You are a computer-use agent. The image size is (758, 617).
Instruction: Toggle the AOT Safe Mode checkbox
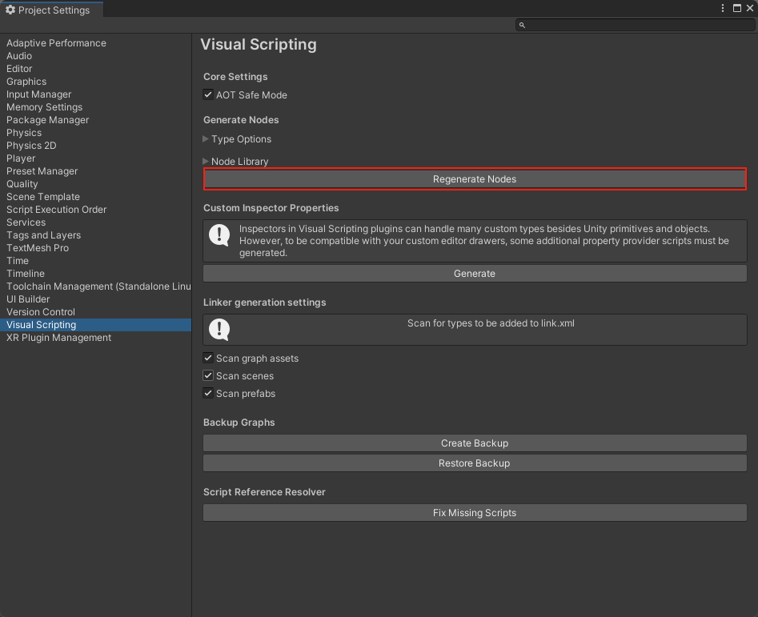pyautogui.click(x=208, y=94)
